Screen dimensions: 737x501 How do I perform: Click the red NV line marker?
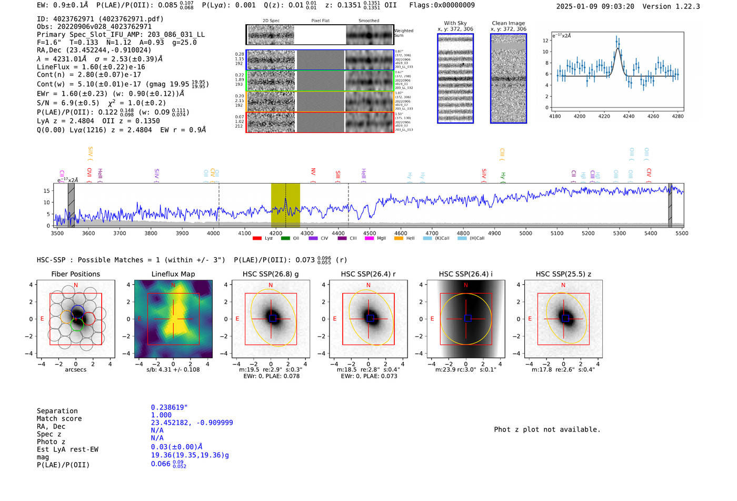313,175
